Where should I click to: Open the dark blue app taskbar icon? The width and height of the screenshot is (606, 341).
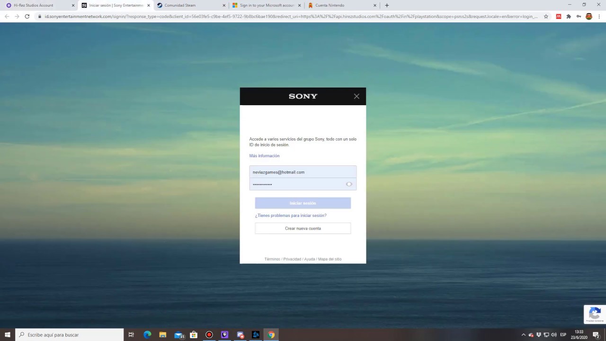click(x=256, y=335)
